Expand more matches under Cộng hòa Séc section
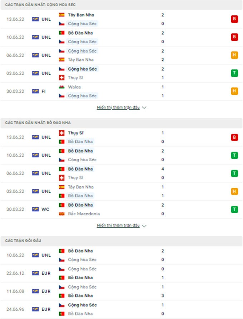Screen dimensions: 243x319 click(118, 107)
